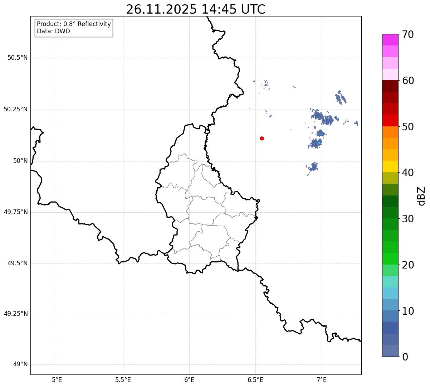This screenshot has width=430, height=387.
Task: Click the 50.5°N latitude tick label
Action: pyautogui.click(x=18, y=58)
